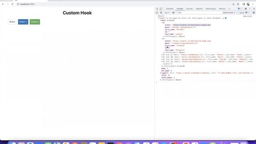Expand [[Prototype]]: Object under item 0

coord(164,36)
